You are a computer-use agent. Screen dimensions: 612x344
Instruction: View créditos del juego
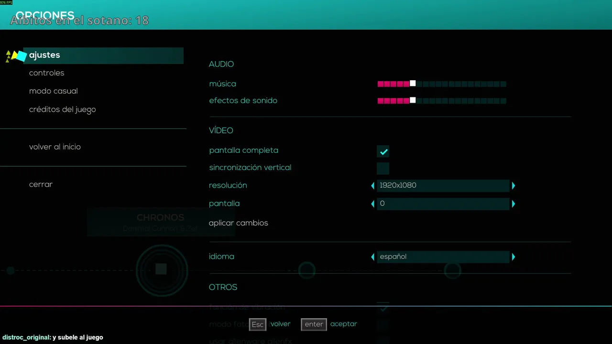pos(62,109)
